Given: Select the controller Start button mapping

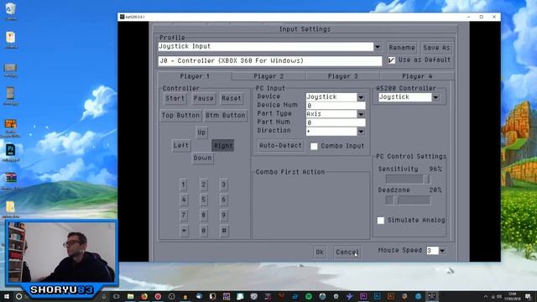Looking at the screenshot, I should tap(175, 98).
